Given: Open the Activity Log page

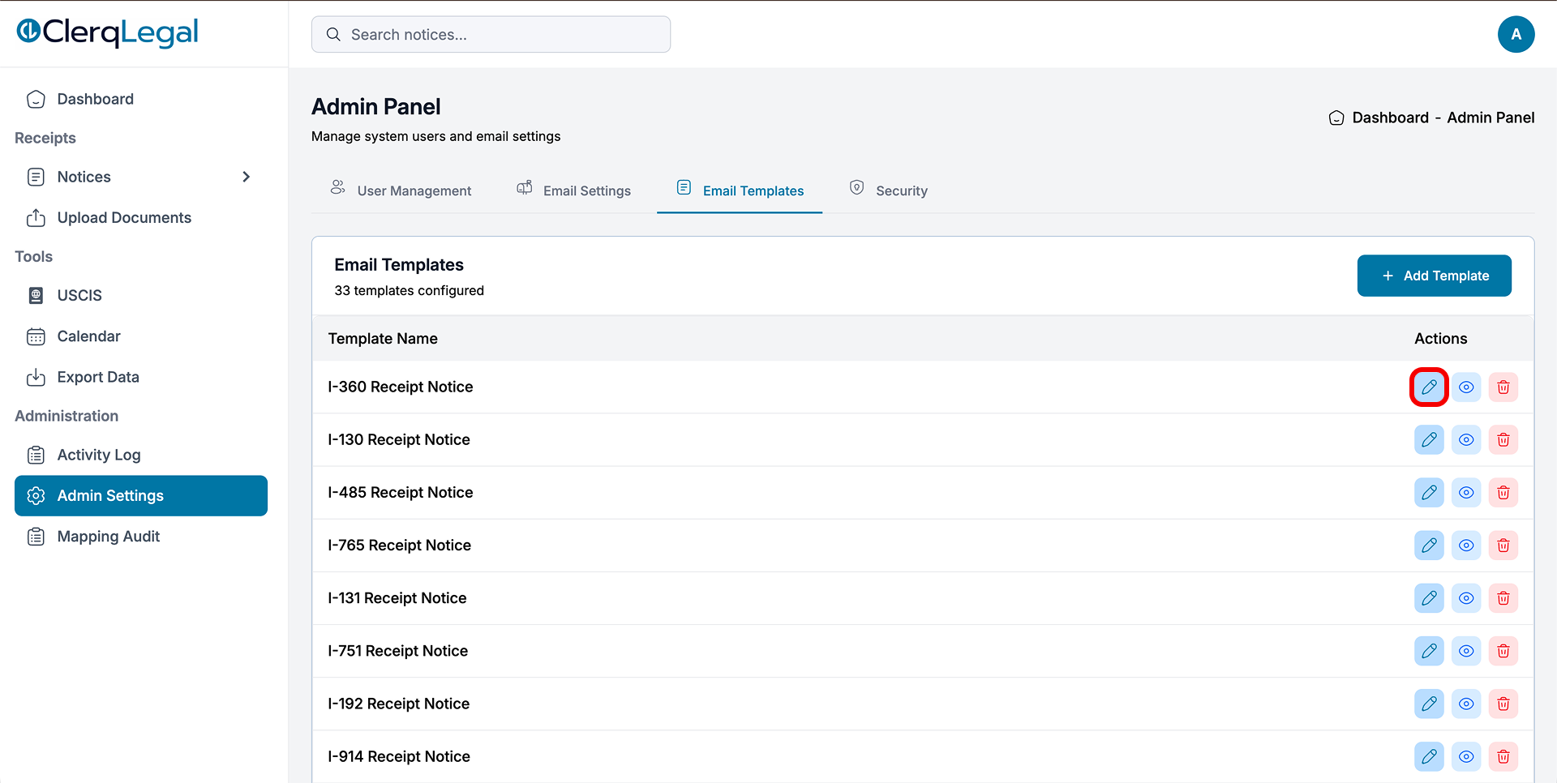Looking at the screenshot, I should click(x=141, y=455).
